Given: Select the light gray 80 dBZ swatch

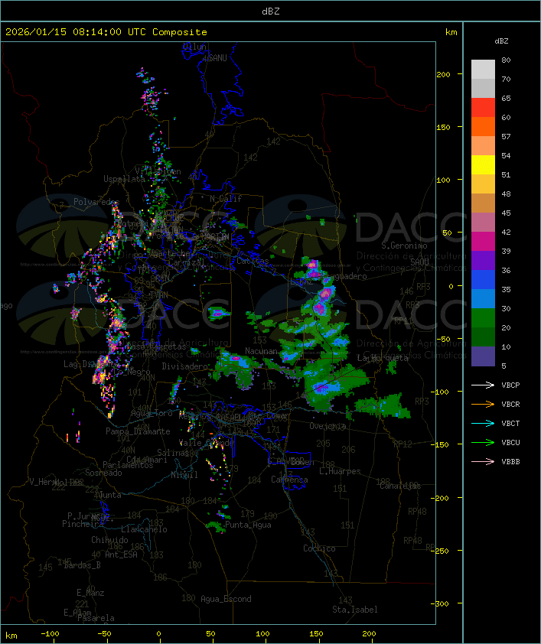Looking at the screenshot, I should [x=483, y=69].
